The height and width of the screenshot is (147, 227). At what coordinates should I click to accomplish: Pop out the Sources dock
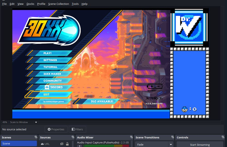[73, 137]
